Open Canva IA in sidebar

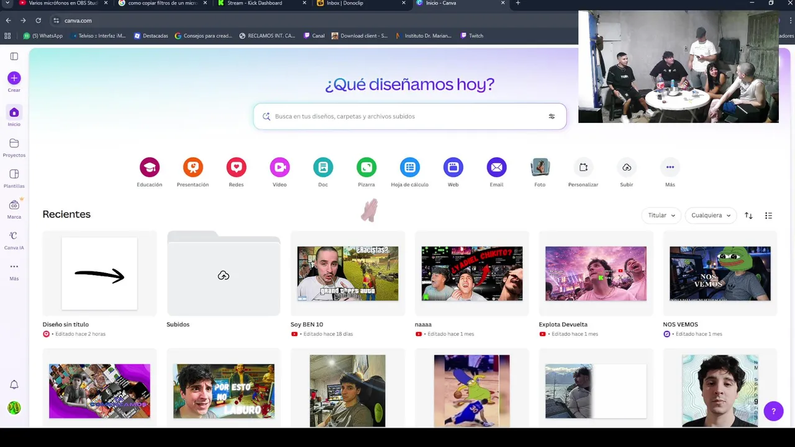click(14, 240)
